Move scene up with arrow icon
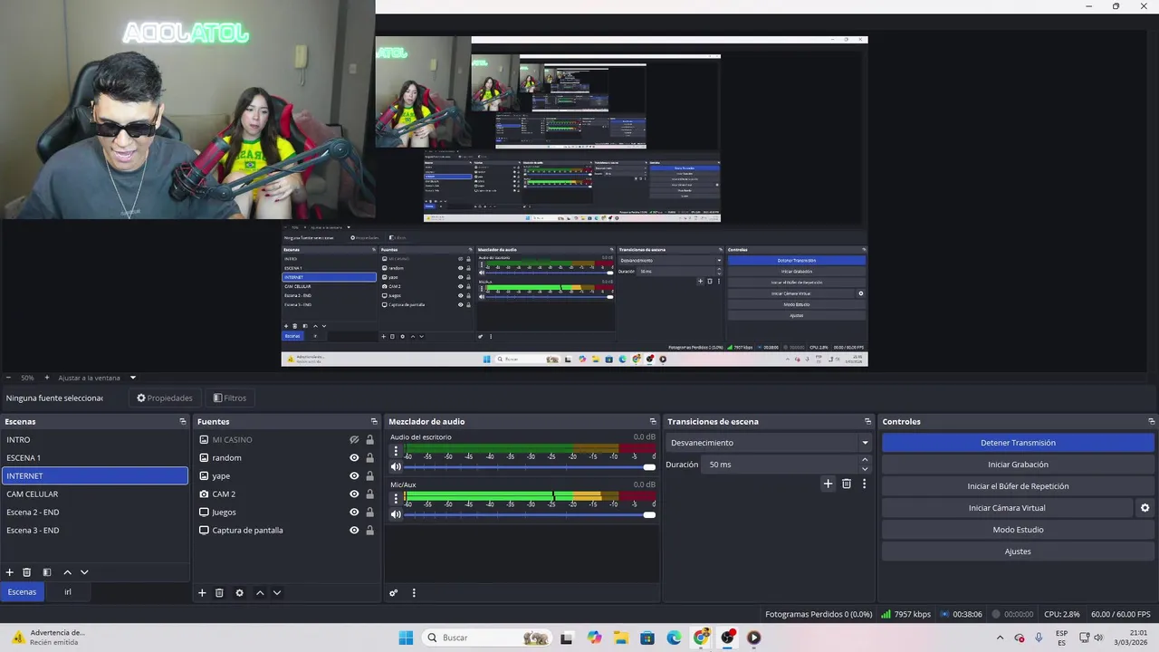This screenshot has width=1159, height=652. [x=67, y=572]
